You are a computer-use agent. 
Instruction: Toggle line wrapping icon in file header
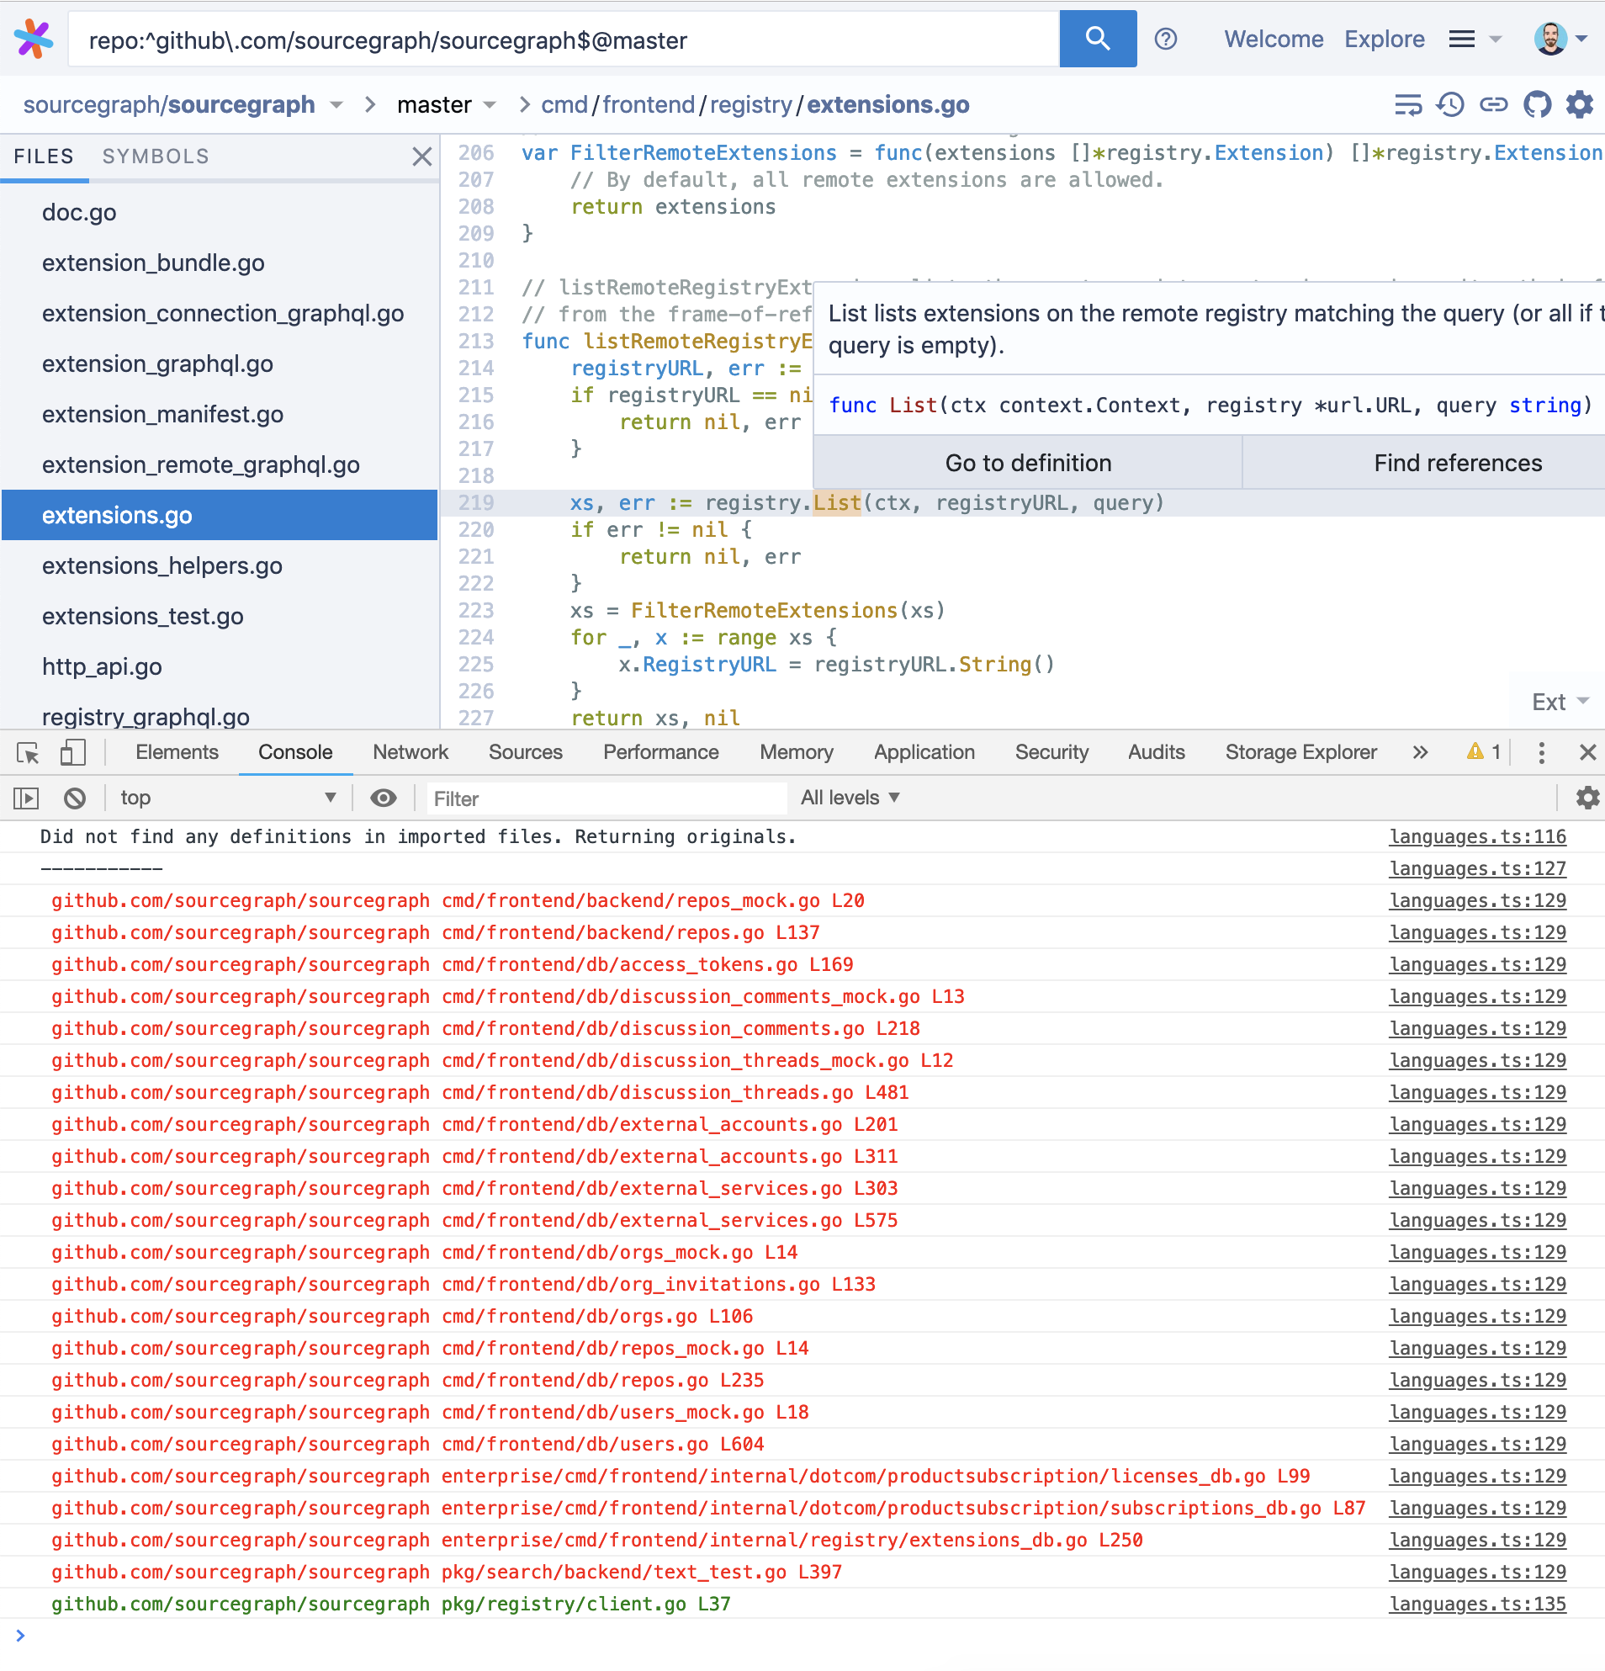(1407, 105)
